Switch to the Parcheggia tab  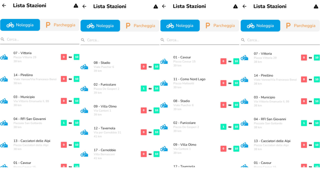click(x=60, y=25)
